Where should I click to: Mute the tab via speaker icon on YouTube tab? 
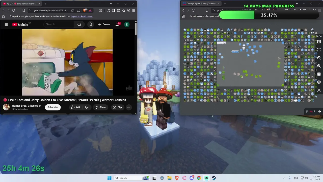point(8,4)
